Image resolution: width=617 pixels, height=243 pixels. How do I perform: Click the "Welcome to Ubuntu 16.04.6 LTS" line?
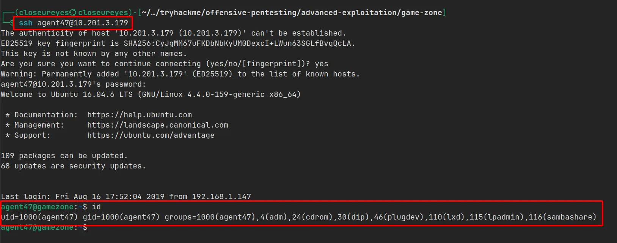(x=150, y=95)
